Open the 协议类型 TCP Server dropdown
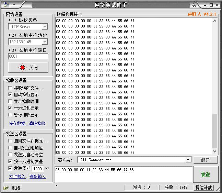The width and height of the screenshot is (222, 193). tap(45, 27)
